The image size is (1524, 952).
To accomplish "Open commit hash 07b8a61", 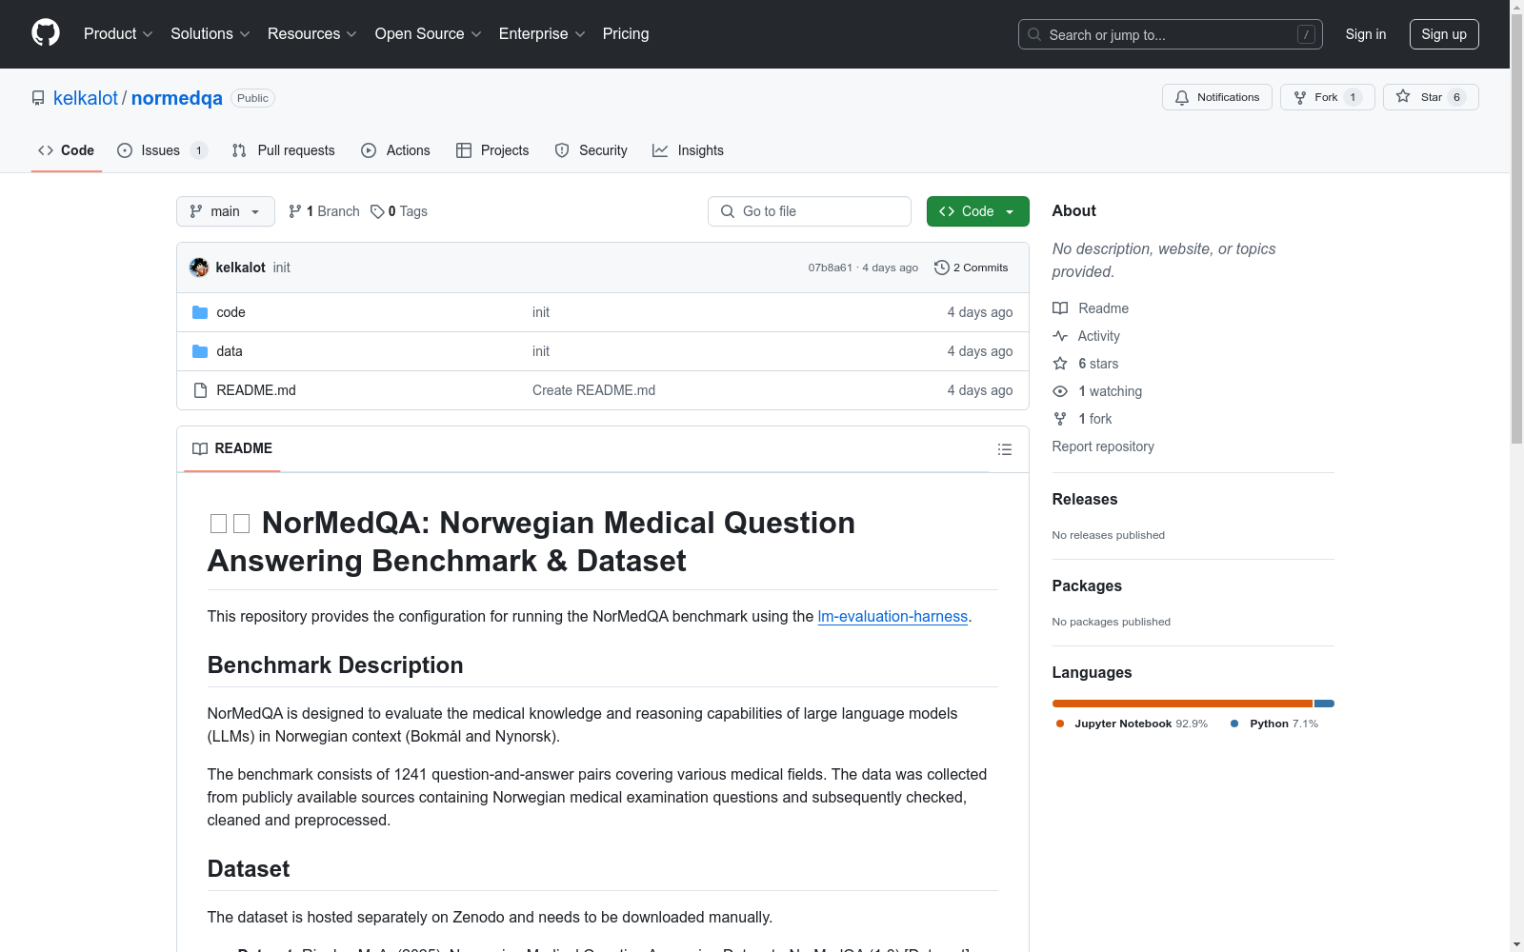I will coord(831,268).
